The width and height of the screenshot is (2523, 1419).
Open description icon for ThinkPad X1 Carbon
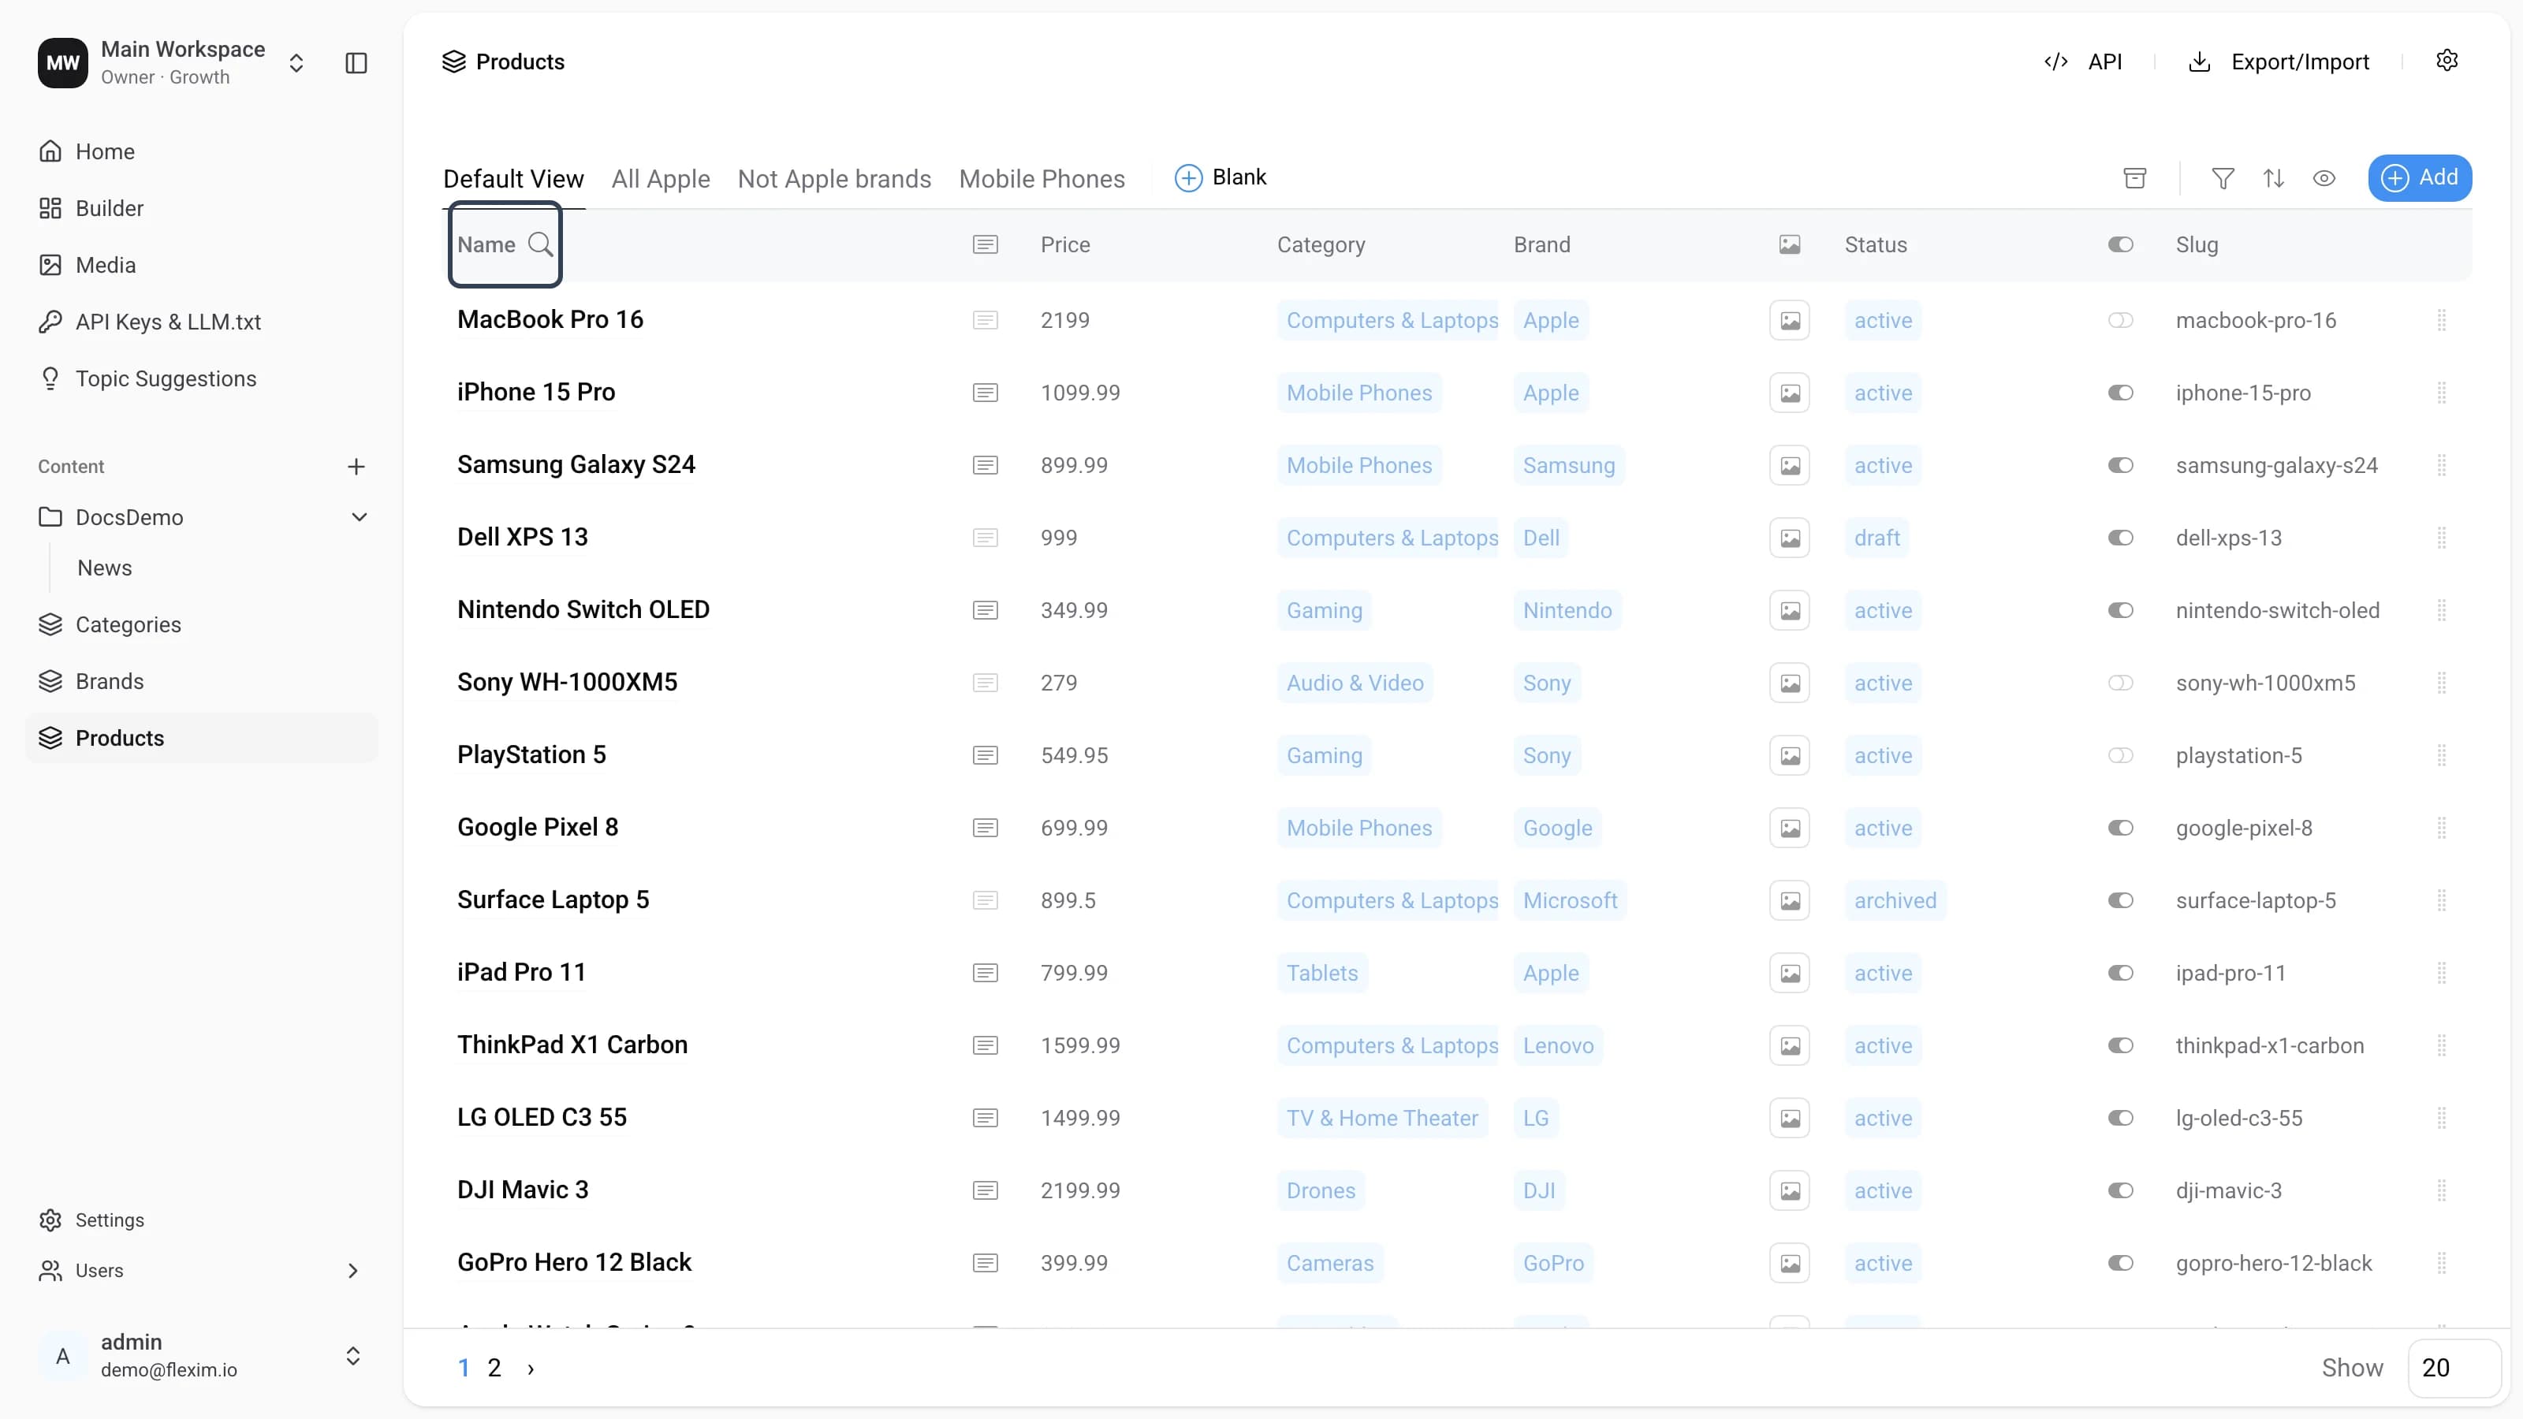tap(986, 1045)
